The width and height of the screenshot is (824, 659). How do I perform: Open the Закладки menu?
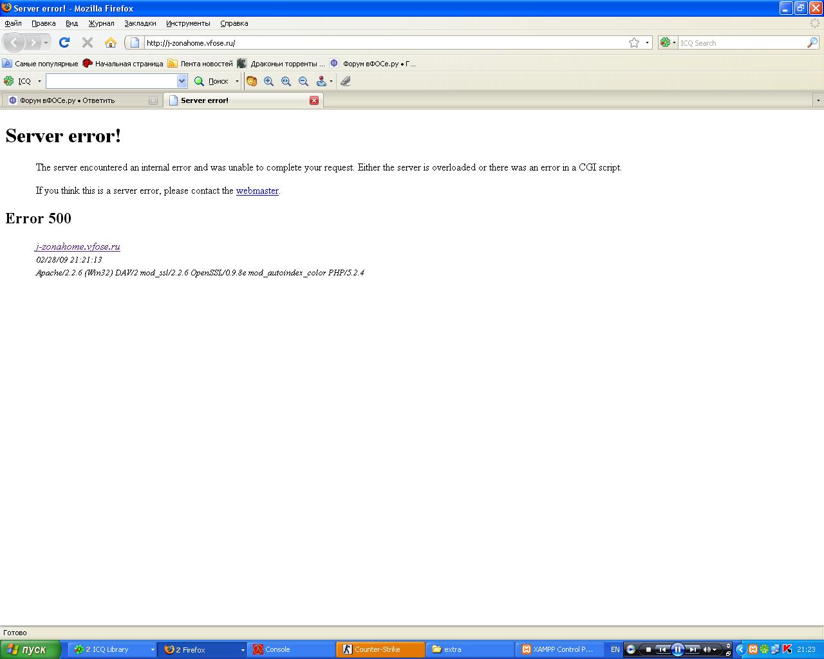(x=140, y=23)
